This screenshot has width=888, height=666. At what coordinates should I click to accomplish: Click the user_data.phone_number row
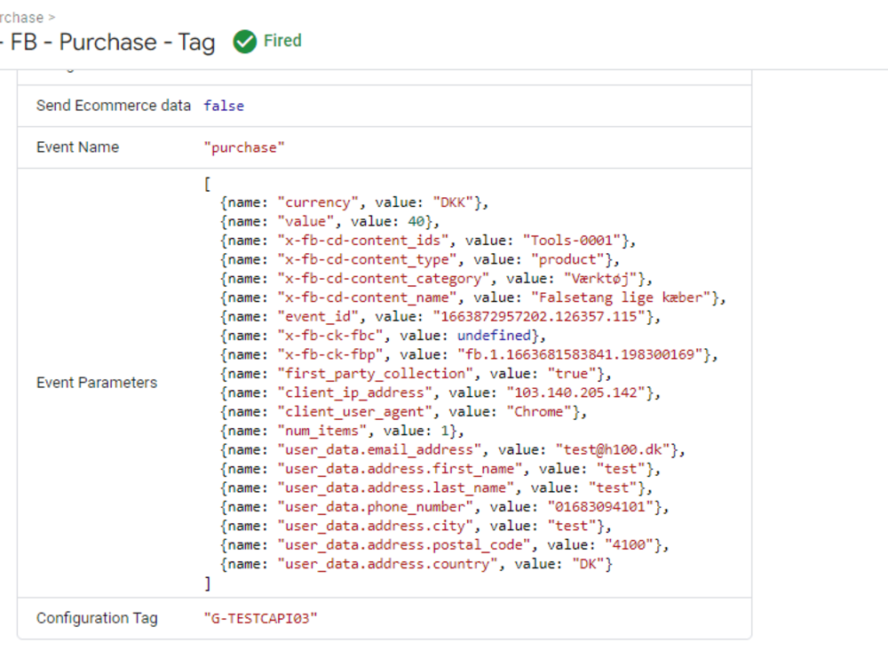pos(444,507)
